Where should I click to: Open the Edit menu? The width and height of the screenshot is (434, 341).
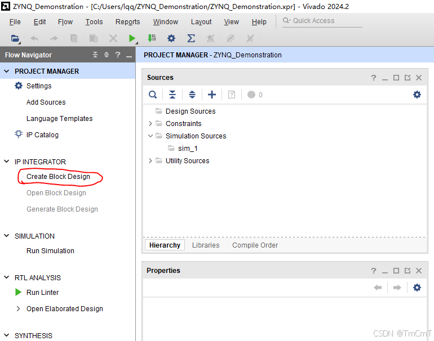coord(39,21)
